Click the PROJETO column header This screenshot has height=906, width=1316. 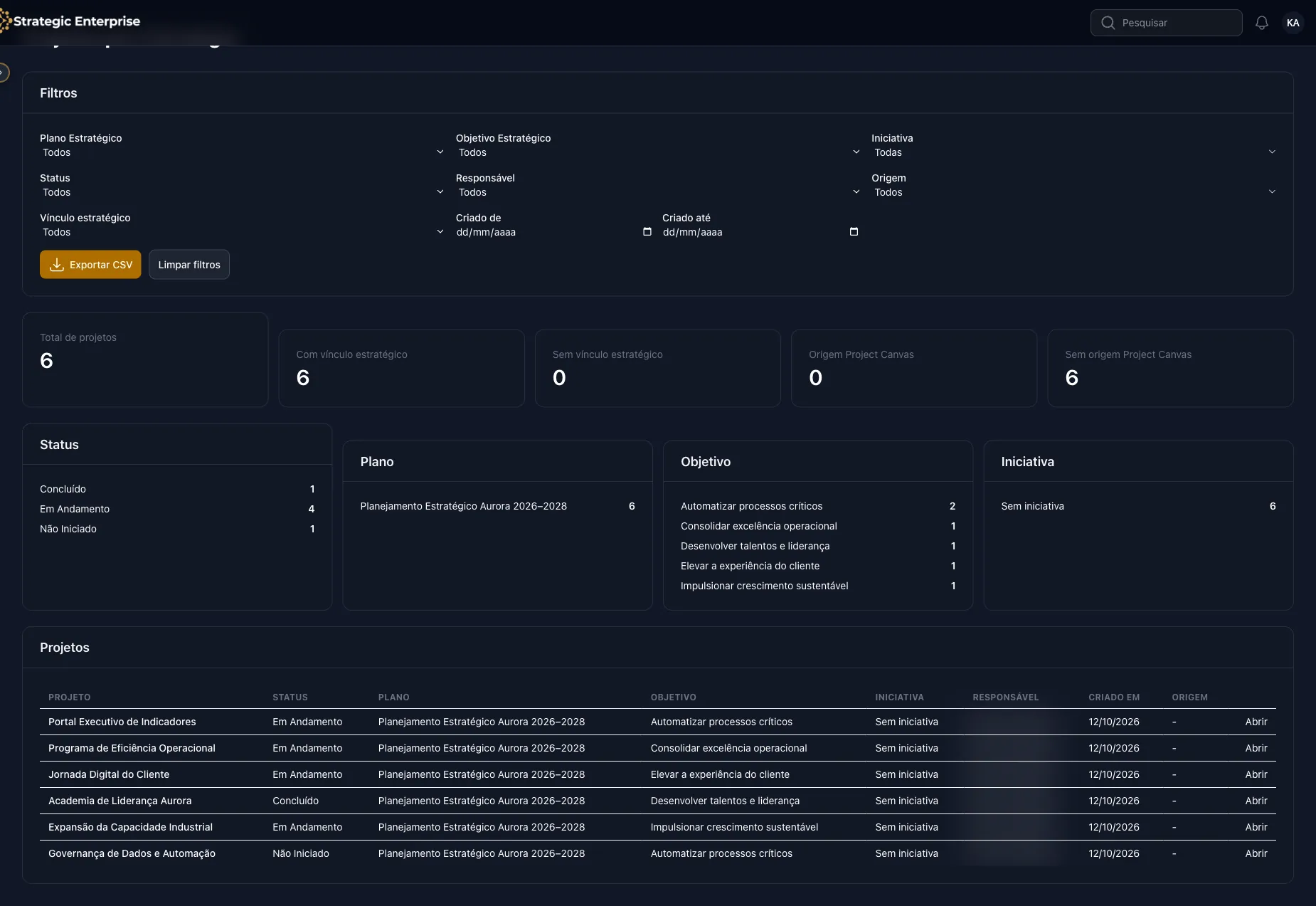pos(70,697)
